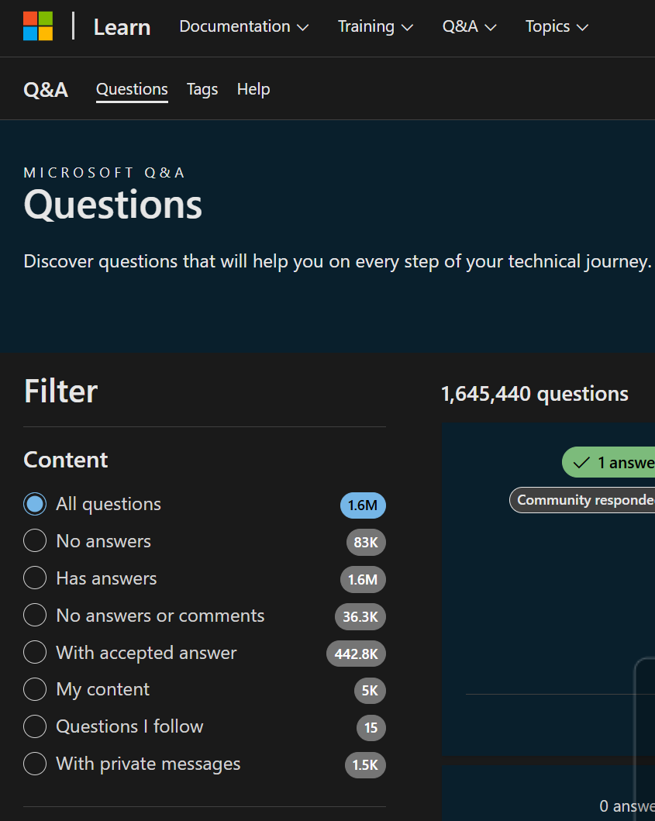Image resolution: width=655 pixels, height=821 pixels.
Task: Select the Has answers filter
Action: pyautogui.click(x=35, y=578)
